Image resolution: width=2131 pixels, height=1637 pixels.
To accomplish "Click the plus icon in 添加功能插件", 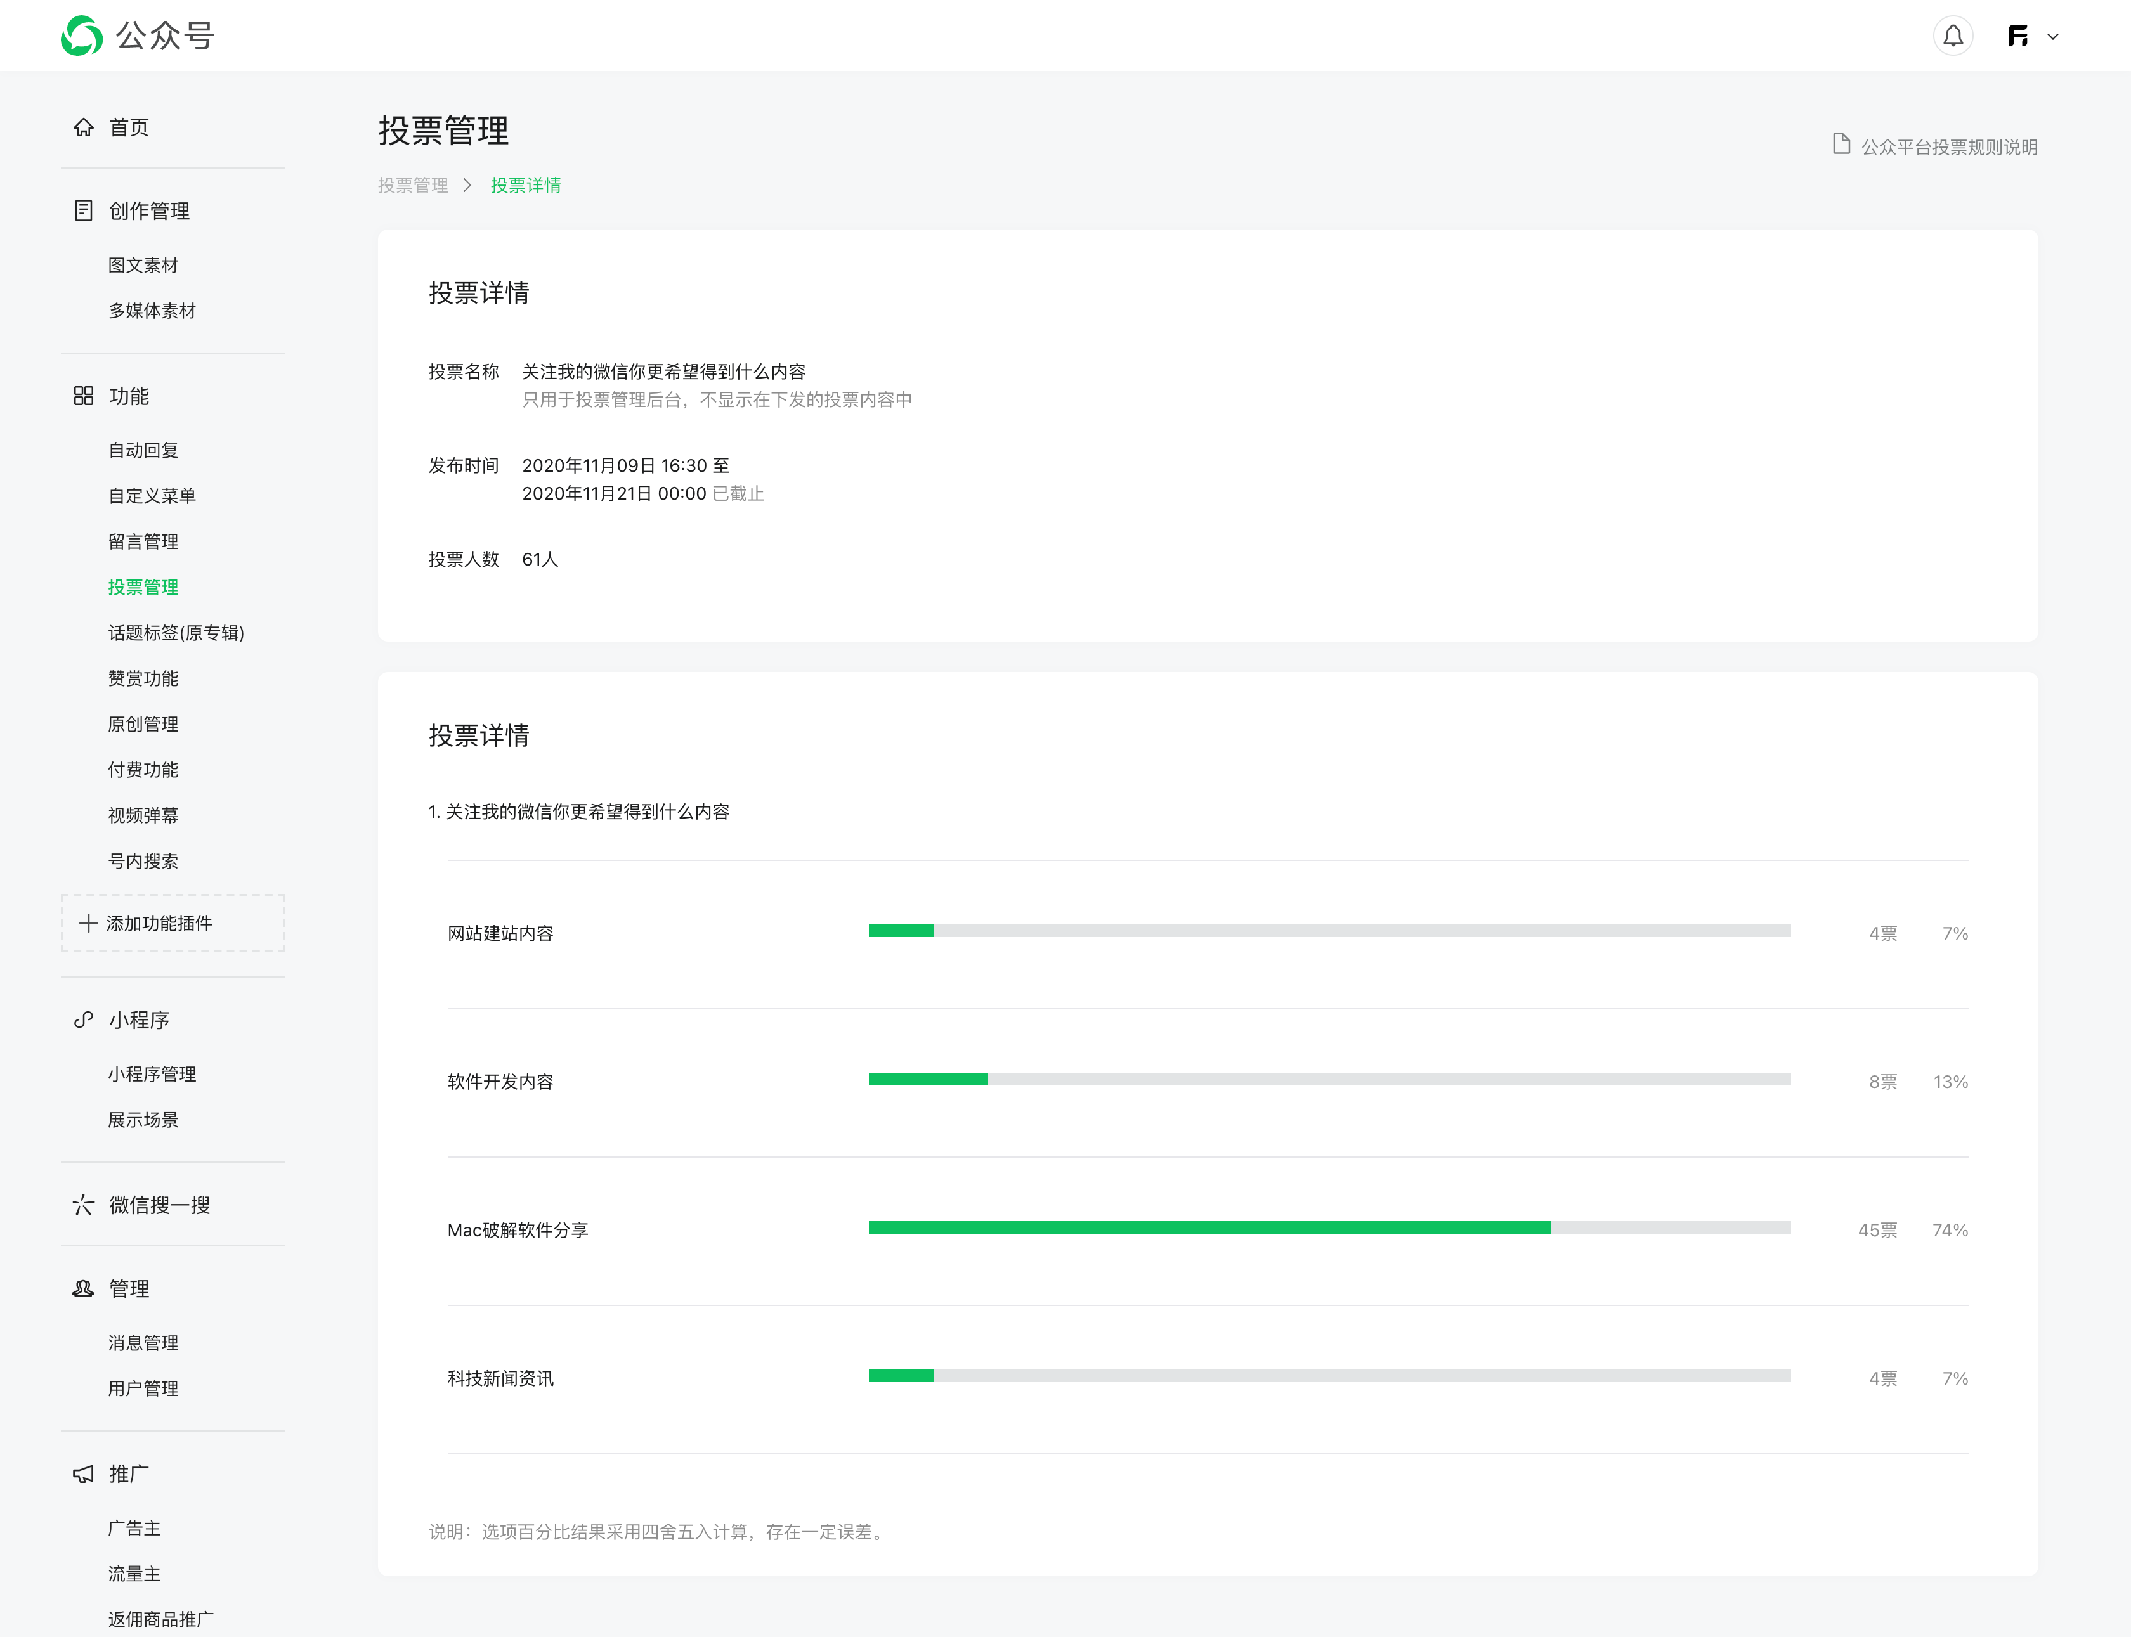I will [x=89, y=922].
